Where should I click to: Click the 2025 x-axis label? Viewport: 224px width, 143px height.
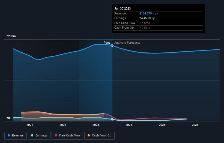pyautogui.click(x=162, y=125)
